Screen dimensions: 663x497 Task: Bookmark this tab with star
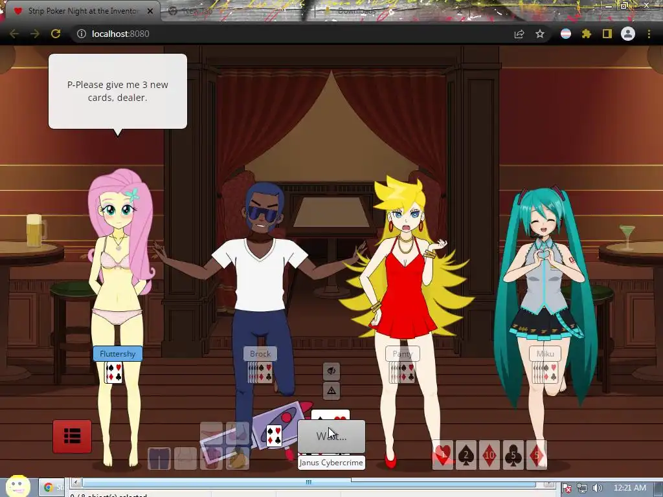coord(540,34)
